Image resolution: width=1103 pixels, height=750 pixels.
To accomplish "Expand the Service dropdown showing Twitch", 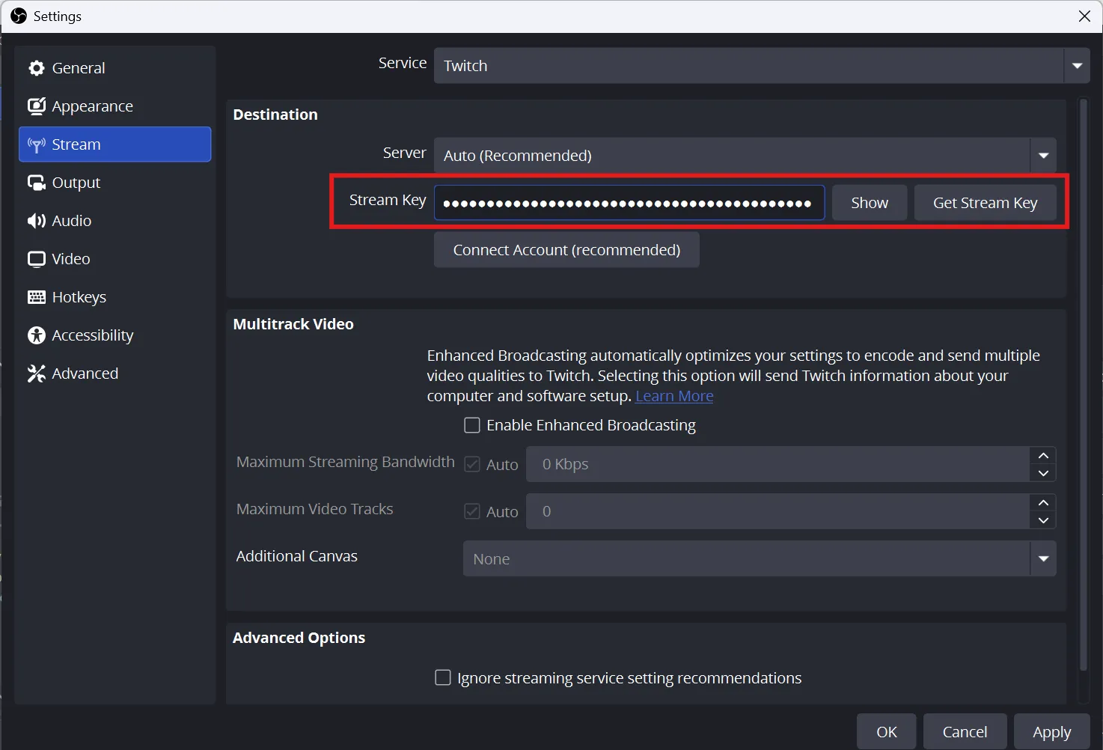I will [761, 66].
